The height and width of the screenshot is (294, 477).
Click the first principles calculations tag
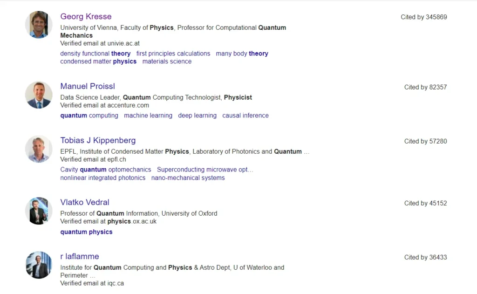tap(173, 54)
